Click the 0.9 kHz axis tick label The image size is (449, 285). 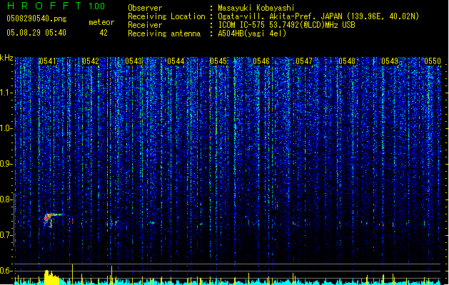[6, 164]
